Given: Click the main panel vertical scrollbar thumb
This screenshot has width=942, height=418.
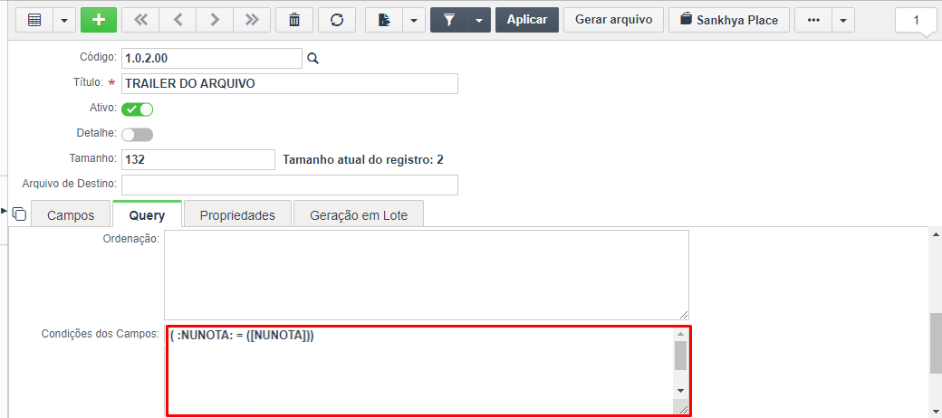Looking at the screenshot, I should 936,343.
